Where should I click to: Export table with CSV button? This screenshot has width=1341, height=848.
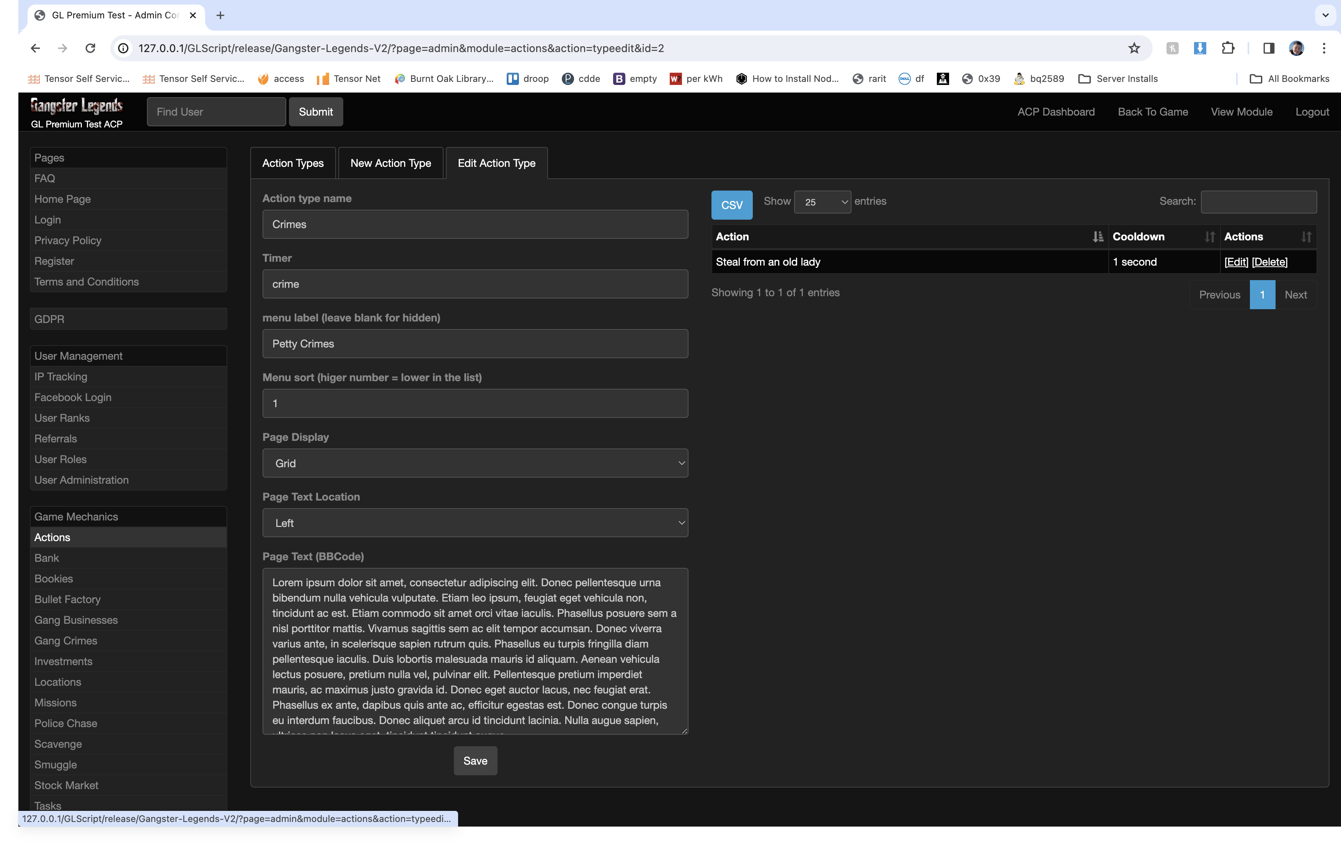click(x=731, y=205)
